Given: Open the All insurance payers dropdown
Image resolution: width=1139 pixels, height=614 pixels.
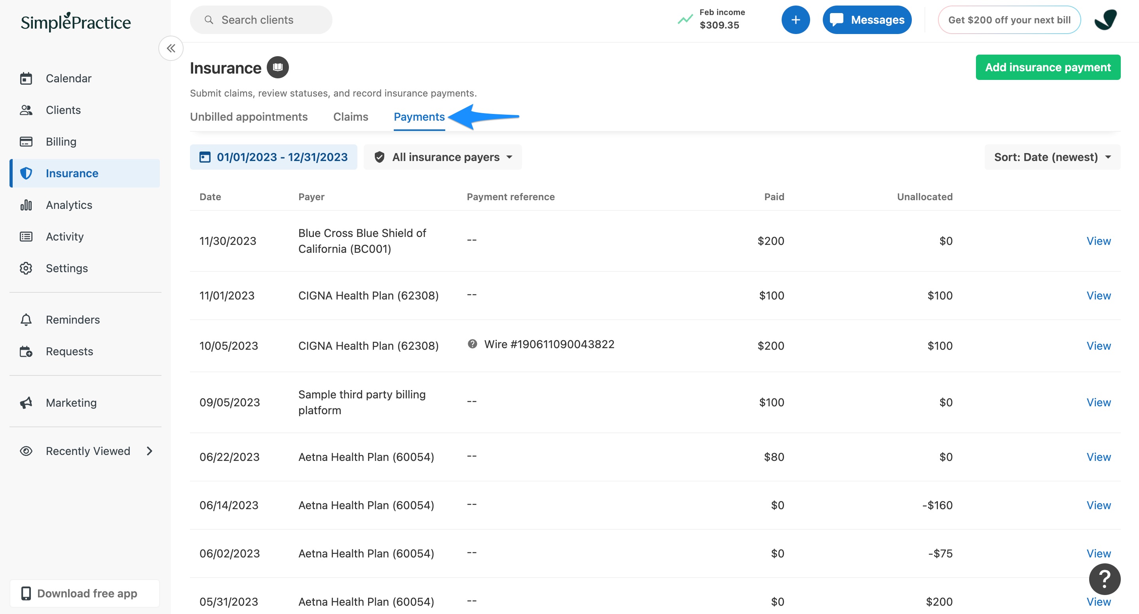Looking at the screenshot, I should [x=442, y=157].
